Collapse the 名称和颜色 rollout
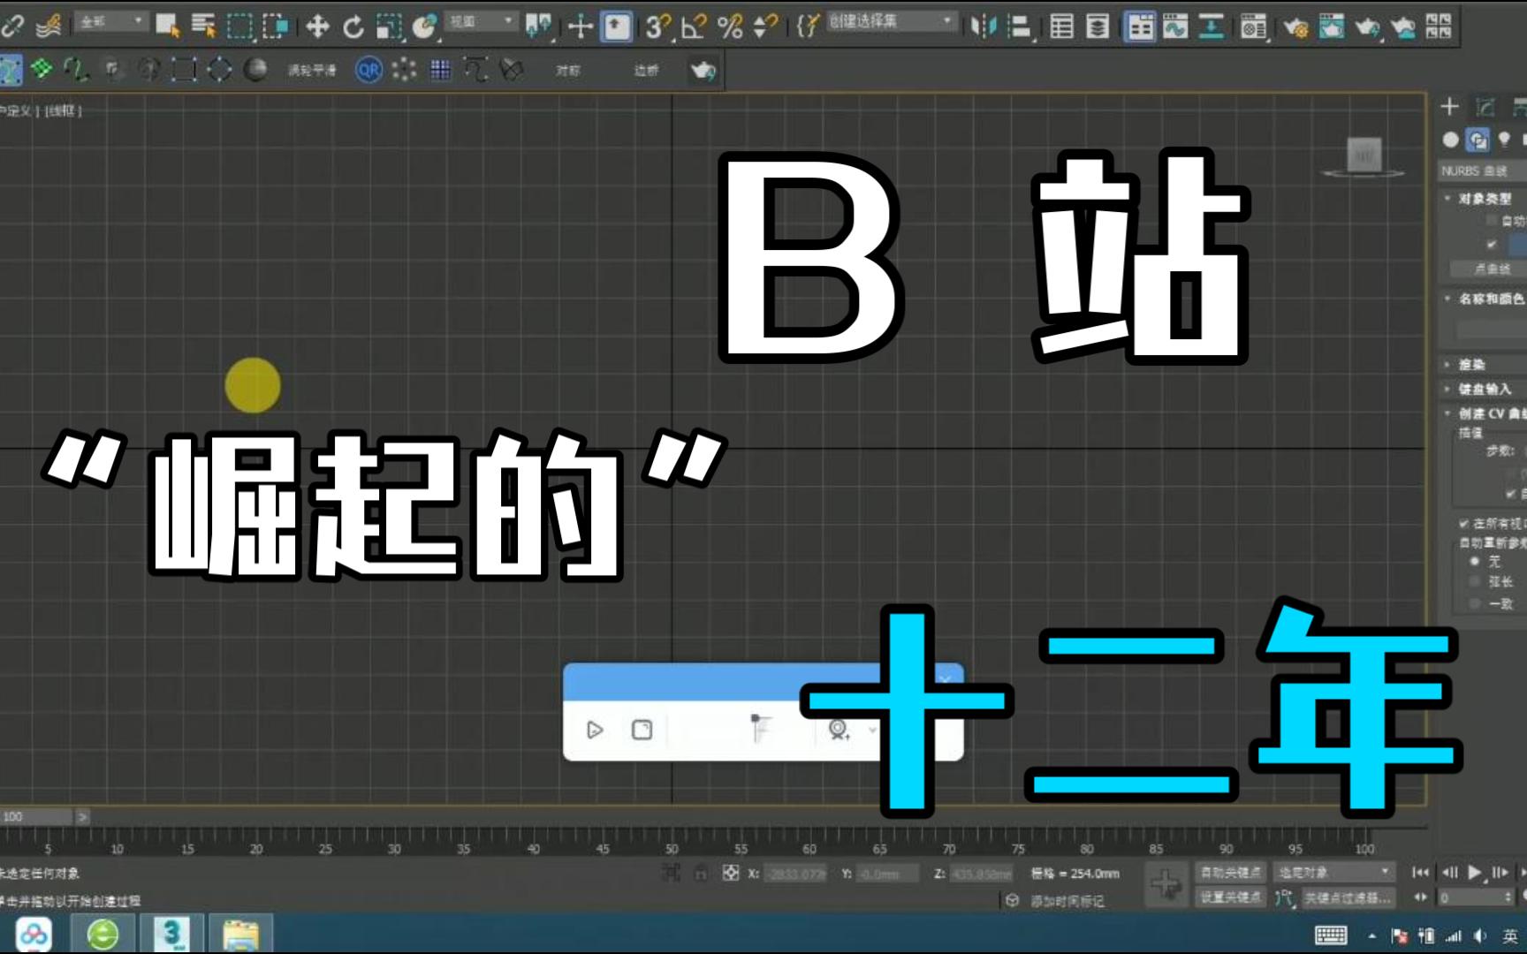 coord(1484,299)
